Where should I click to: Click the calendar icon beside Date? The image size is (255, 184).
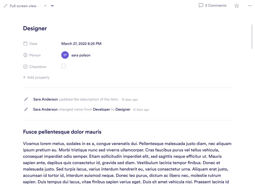(x=25, y=44)
